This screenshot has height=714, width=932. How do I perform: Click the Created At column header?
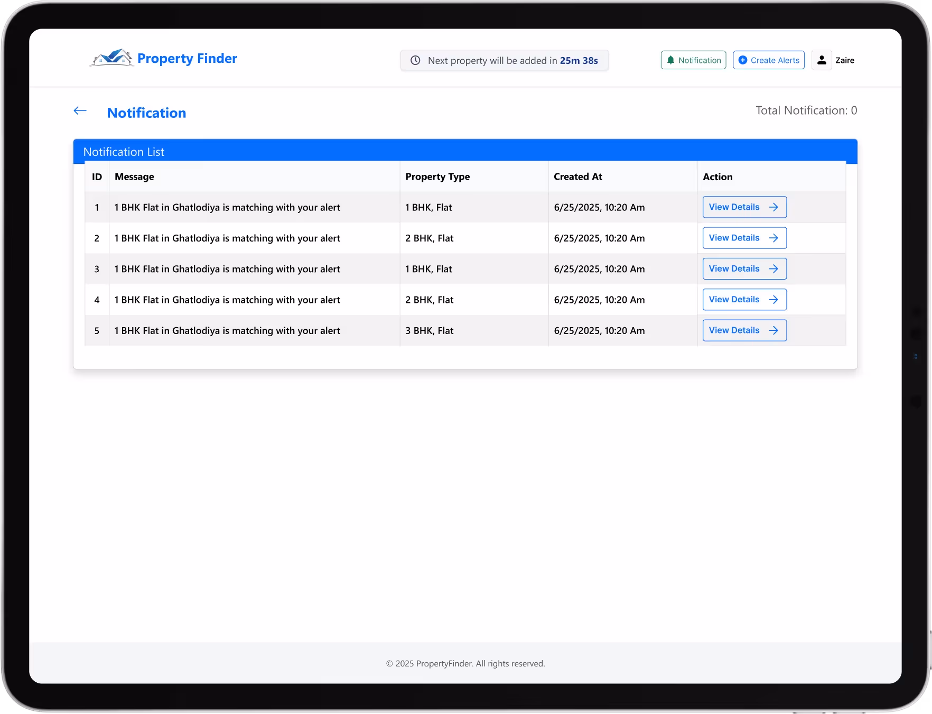tap(578, 177)
